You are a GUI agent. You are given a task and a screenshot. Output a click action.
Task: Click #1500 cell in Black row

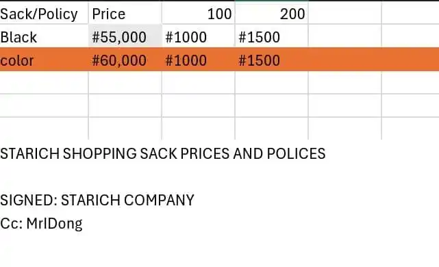[x=272, y=36]
